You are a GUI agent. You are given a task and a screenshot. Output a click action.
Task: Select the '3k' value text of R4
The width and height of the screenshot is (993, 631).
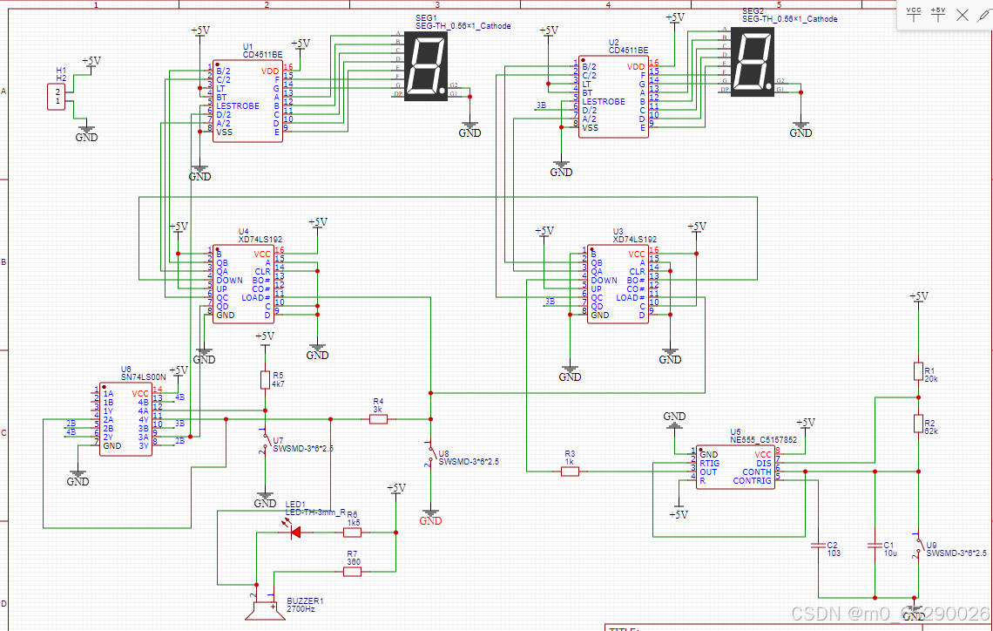pos(377,410)
